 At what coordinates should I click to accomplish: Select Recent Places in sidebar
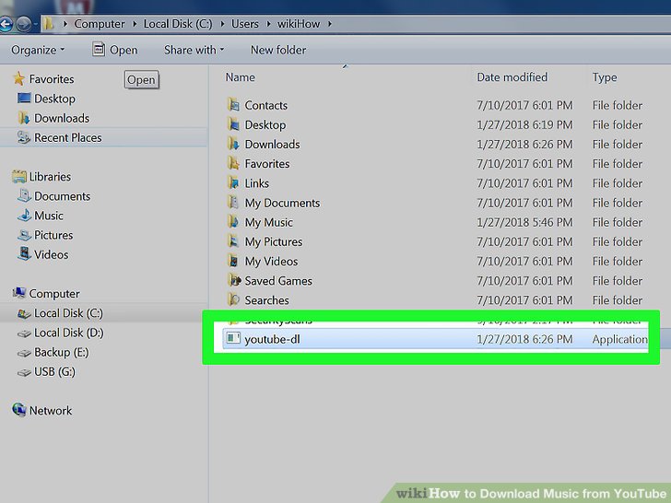pyautogui.click(x=68, y=138)
